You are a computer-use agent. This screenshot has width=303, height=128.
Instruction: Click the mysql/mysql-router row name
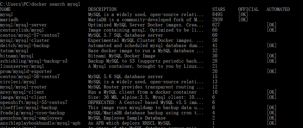pos(23,87)
